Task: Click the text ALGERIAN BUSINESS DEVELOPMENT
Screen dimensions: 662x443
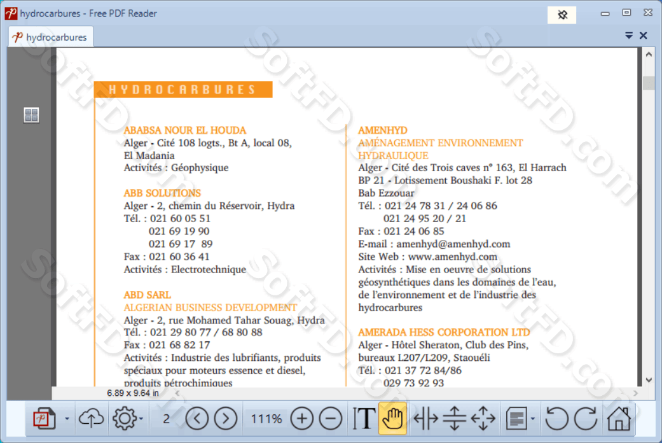Action: click(x=210, y=307)
